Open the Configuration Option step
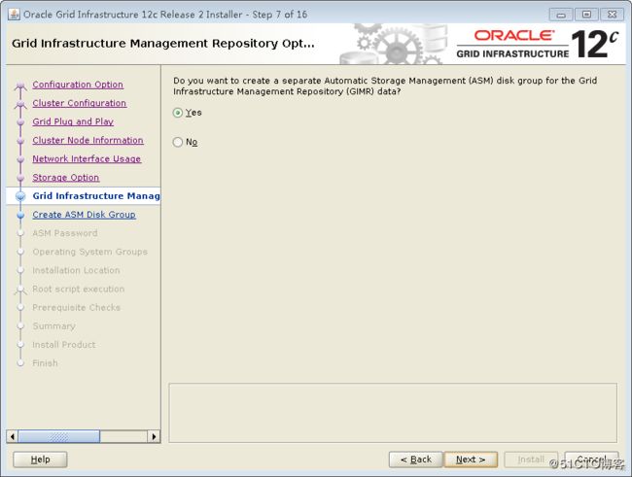The width and height of the screenshot is (632, 477). (78, 85)
